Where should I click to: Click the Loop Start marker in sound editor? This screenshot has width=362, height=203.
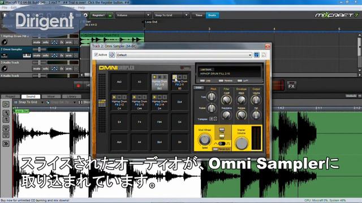pos(21,111)
